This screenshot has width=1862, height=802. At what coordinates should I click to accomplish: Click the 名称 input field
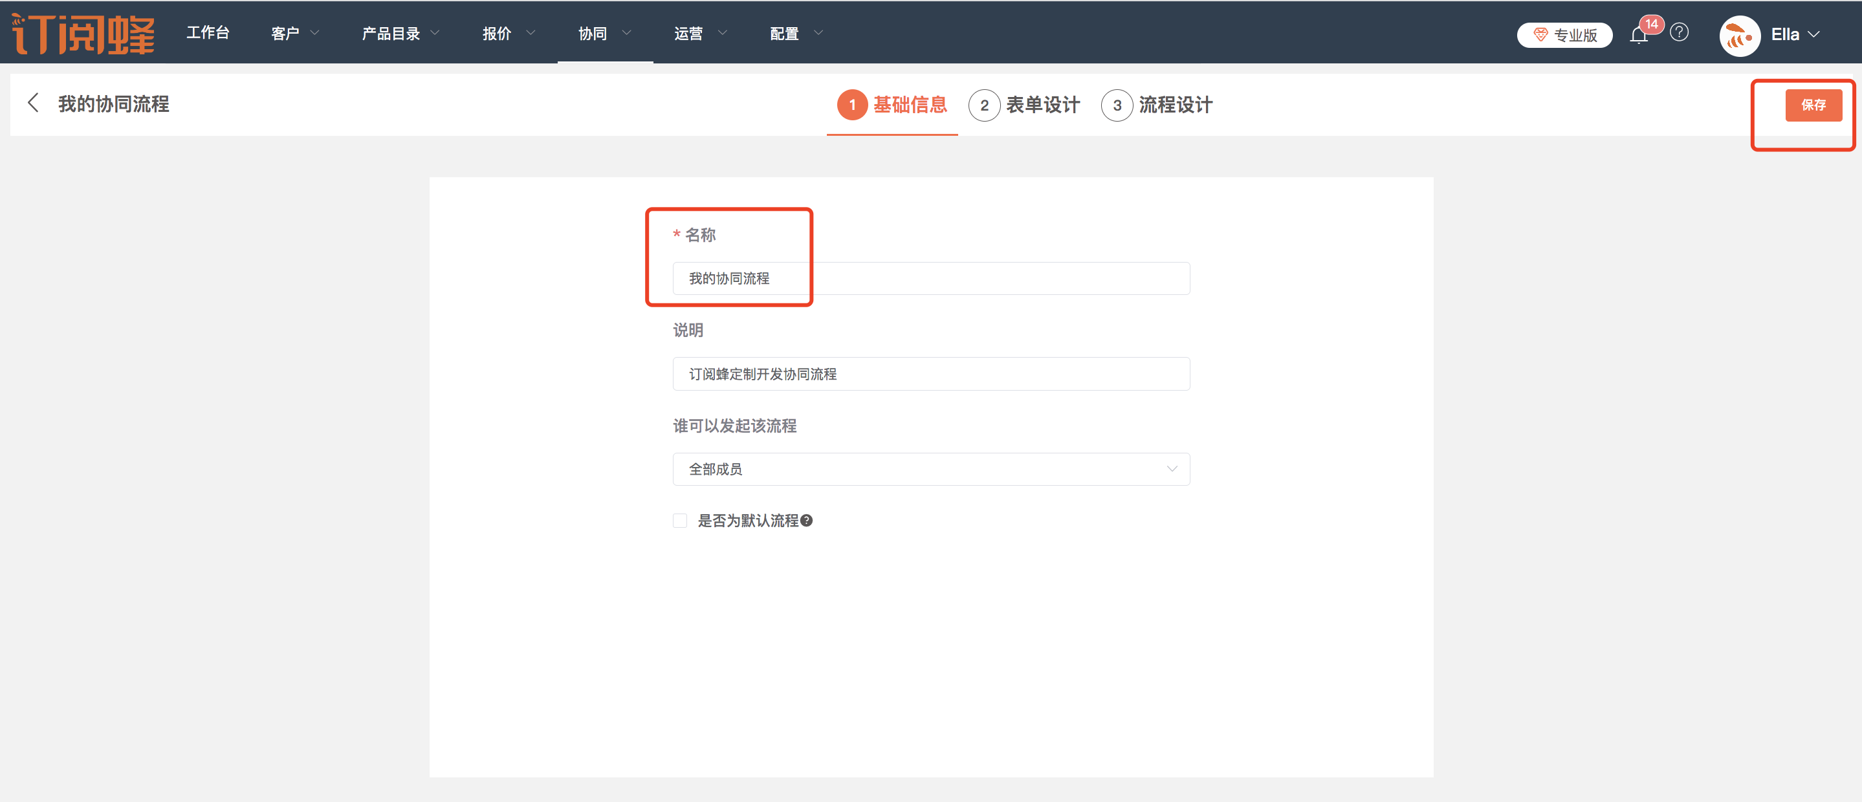[930, 278]
